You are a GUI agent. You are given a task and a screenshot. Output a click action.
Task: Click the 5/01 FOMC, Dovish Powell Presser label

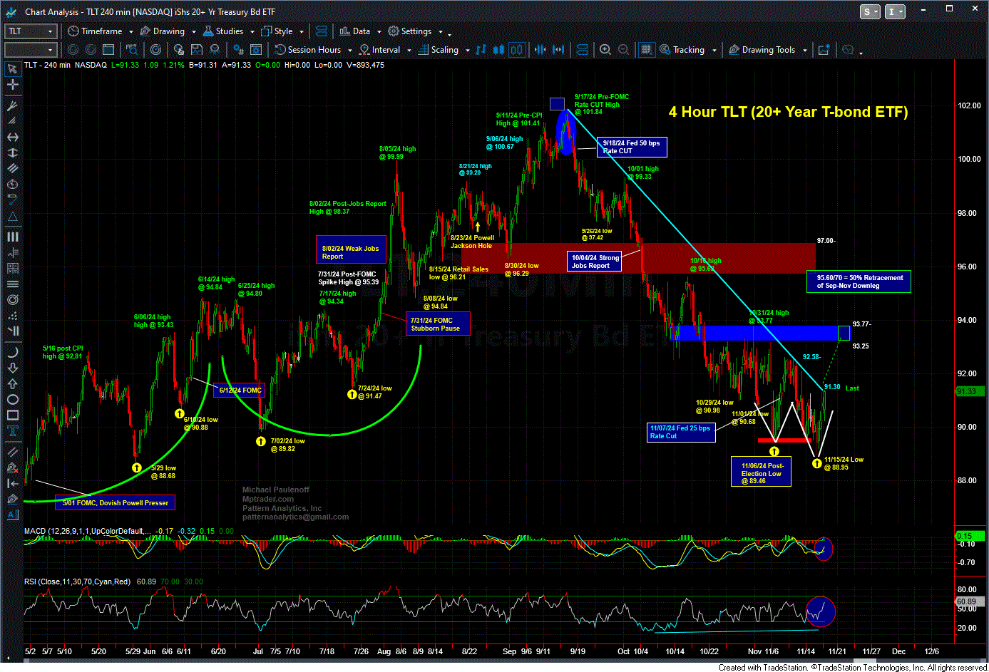coord(115,502)
